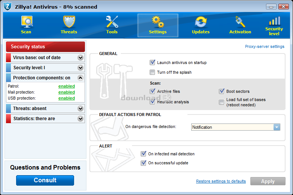The height and width of the screenshot is (195, 293).
Task: Select the Protection components: on text
Action: pos(42,78)
